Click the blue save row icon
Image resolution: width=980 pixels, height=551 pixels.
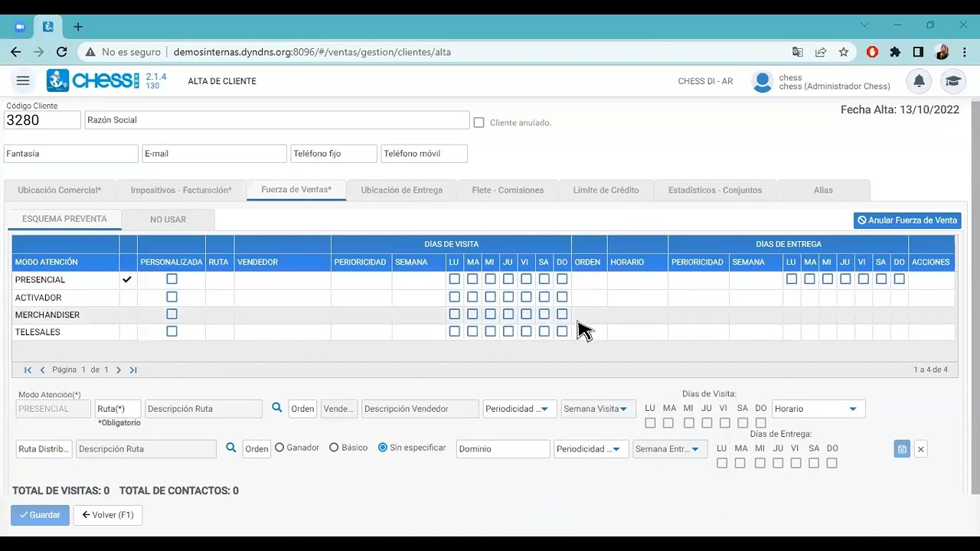tap(902, 449)
